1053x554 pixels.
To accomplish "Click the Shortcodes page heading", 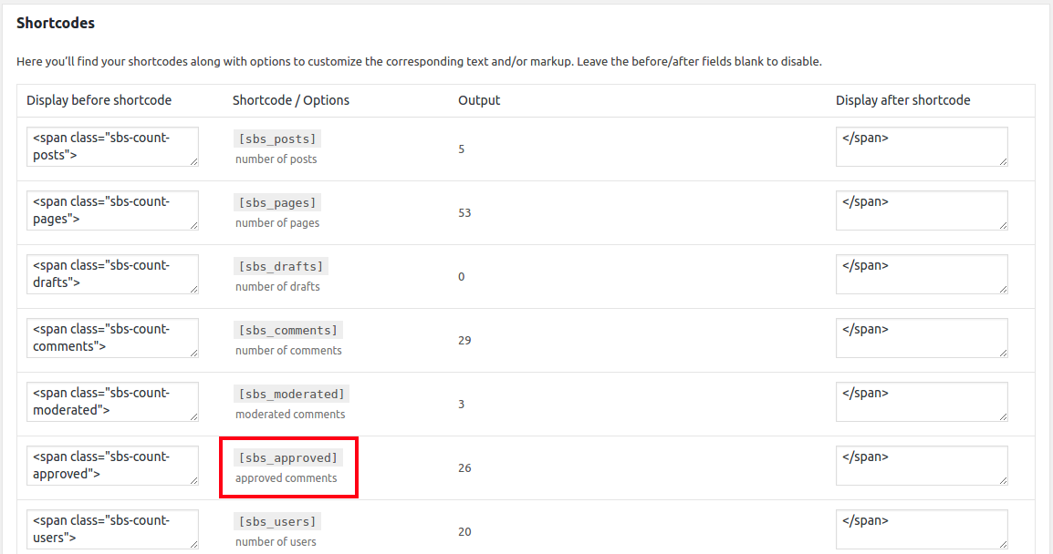I will point(56,23).
